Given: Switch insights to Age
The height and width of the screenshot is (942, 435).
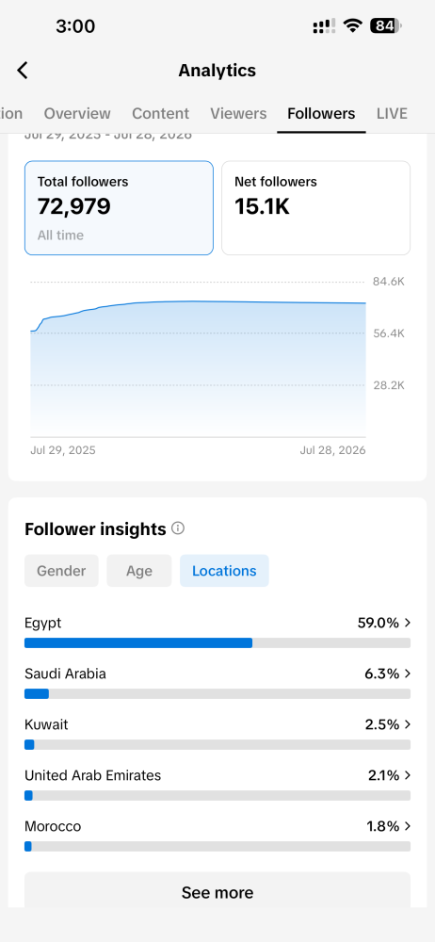Looking at the screenshot, I should [x=139, y=571].
